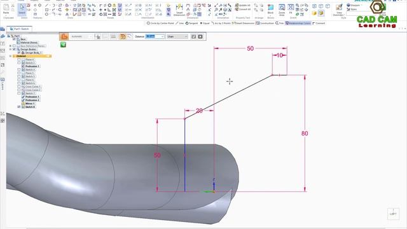Choose the Arc tool in the Draw group
This screenshot has height=229, width=407.
pyautogui.click(x=53, y=5)
